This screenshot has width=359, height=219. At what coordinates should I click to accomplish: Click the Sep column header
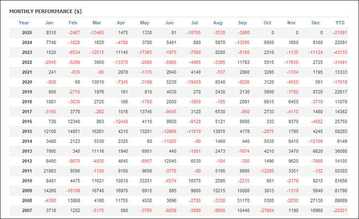pos(243,23)
